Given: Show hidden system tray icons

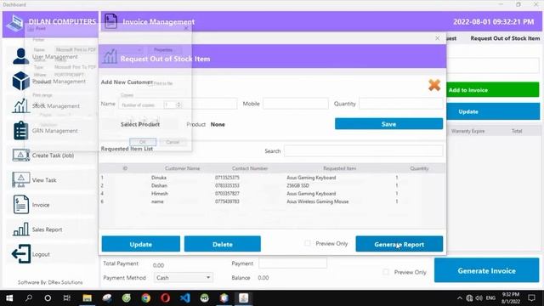Looking at the screenshot, I should tap(460, 298).
